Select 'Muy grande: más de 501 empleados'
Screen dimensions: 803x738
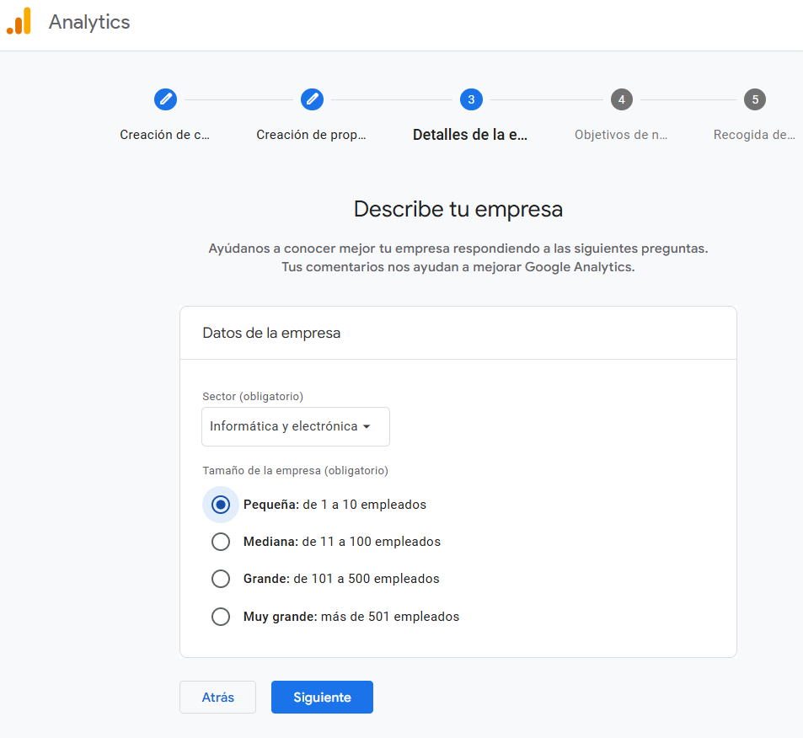click(221, 617)
